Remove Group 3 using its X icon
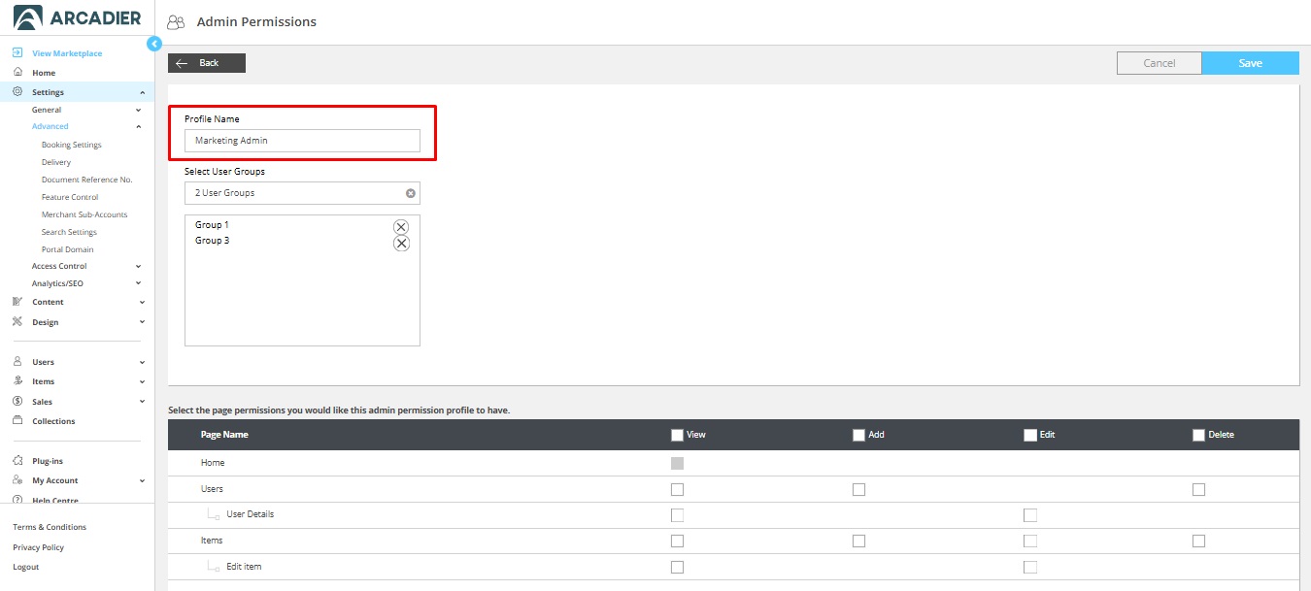 tap(401, 244)
